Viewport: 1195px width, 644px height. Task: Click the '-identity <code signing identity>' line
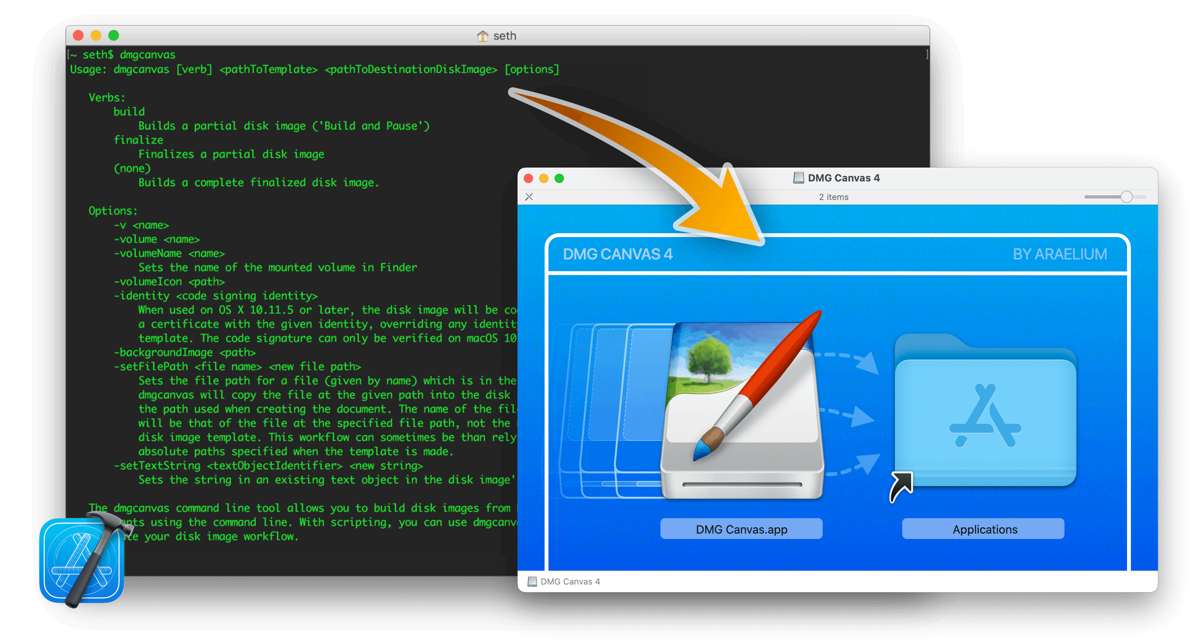click(216, 295)
